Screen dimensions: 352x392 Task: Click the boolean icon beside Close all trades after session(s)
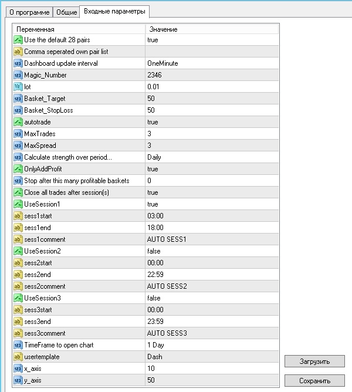[18, 192]
